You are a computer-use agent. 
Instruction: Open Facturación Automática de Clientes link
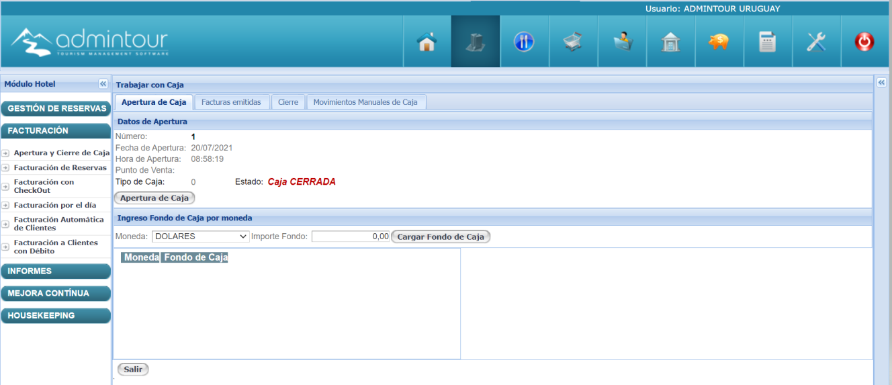pyautogui.click(x=59, y=224)
